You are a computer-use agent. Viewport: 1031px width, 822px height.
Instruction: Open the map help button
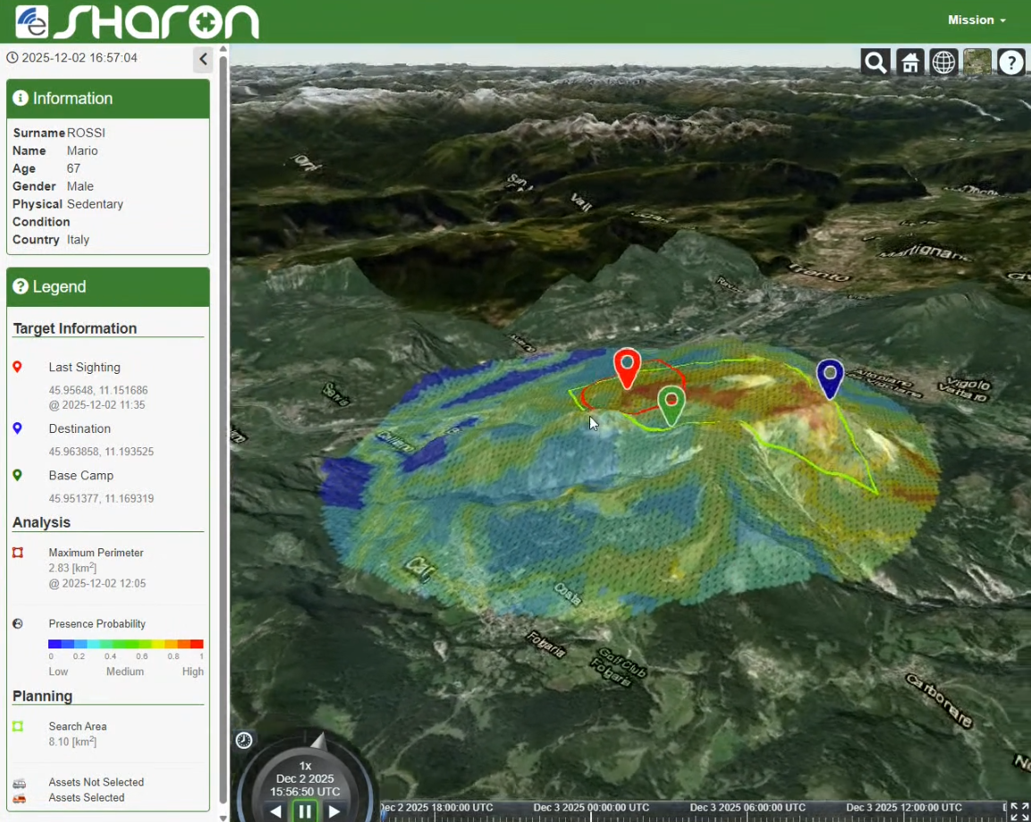pyautogui.click(x=1011, y=63)
